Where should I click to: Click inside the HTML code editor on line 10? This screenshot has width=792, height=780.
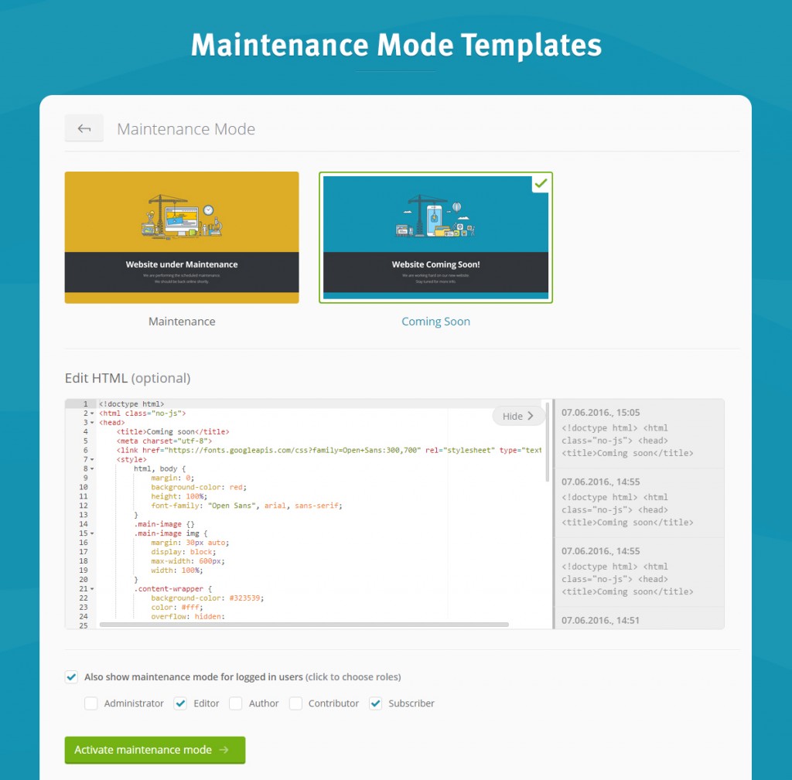(309, 487)
